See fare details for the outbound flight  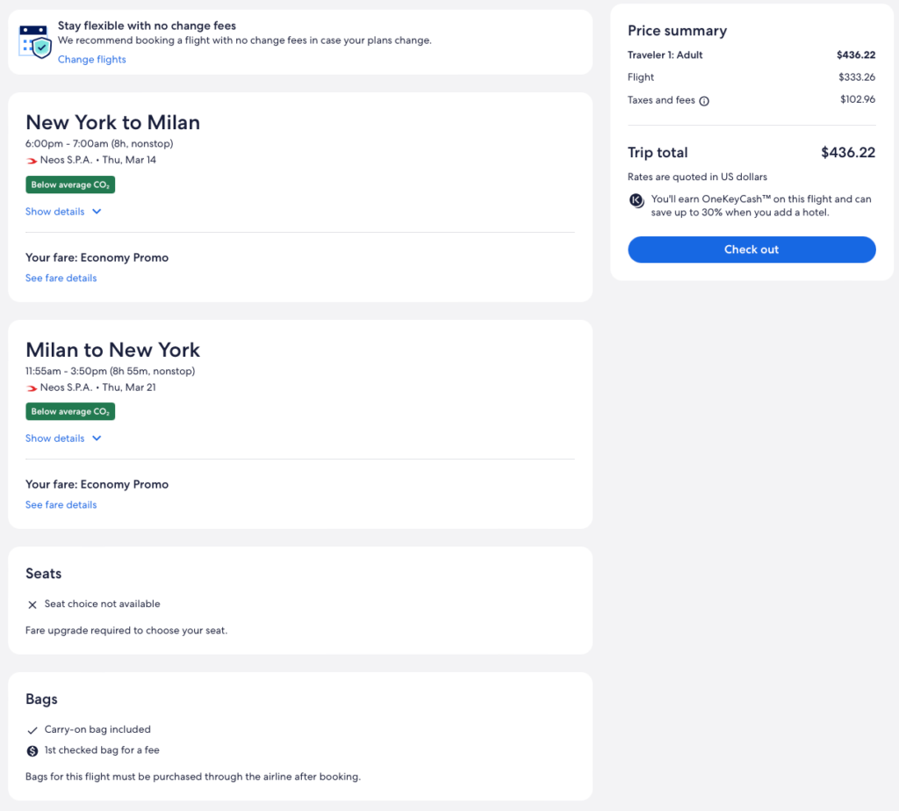(61, 279)
